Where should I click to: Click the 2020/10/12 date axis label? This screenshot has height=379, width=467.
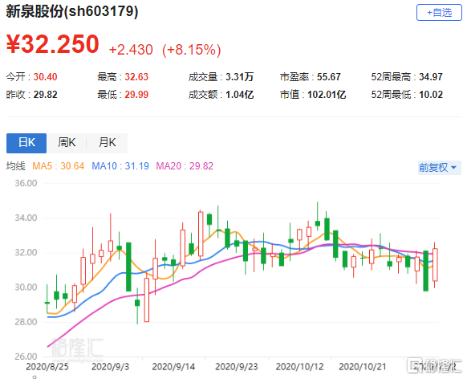[299, 366]
